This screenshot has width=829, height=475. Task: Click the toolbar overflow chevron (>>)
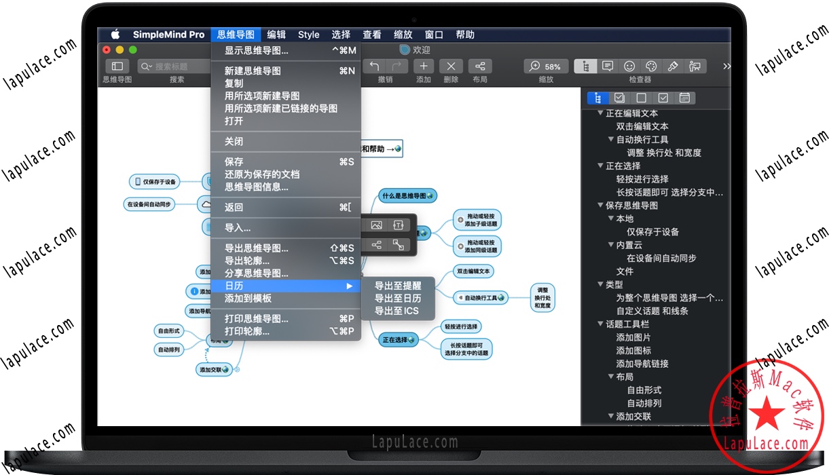(726, 66)
